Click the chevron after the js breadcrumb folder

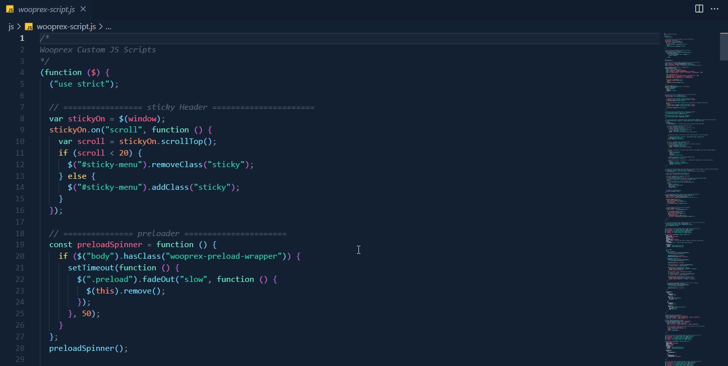point(19,27)
